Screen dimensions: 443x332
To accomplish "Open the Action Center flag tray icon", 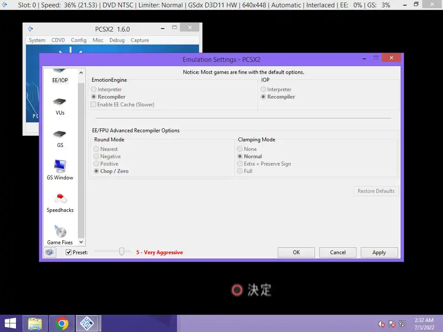I will [x=392, y=324].
